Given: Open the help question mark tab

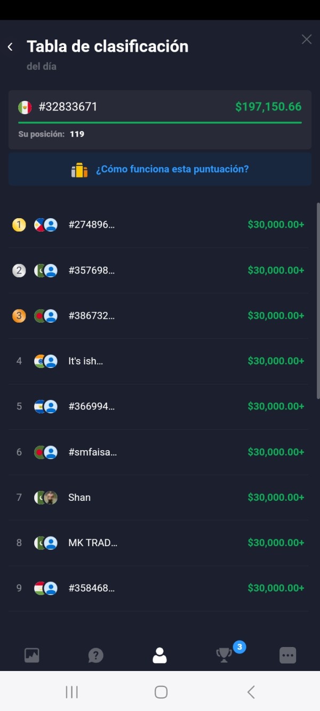Looking at the screenshot, I should click(96, 655).
